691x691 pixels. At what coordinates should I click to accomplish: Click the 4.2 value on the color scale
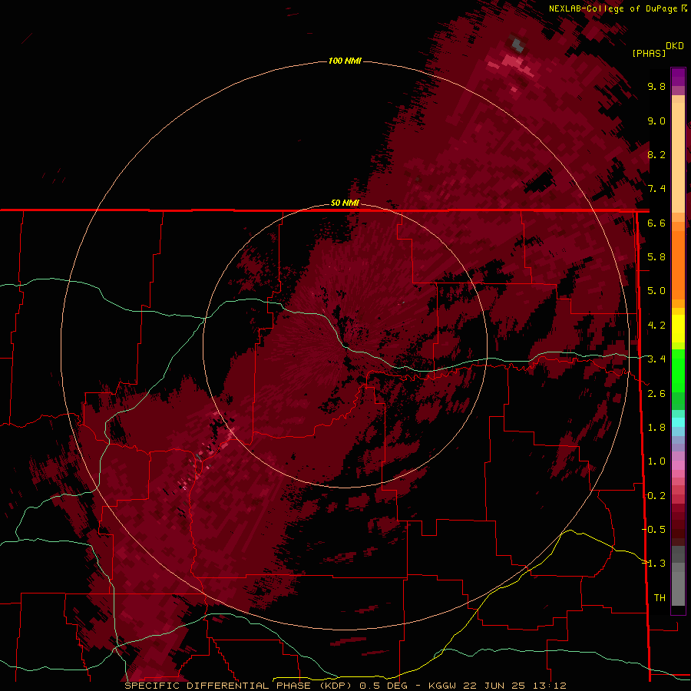[x=656, y=326]
